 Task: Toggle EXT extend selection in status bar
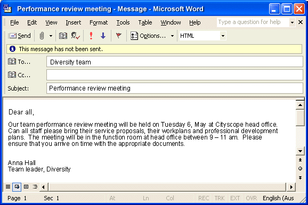coord(235,198)
